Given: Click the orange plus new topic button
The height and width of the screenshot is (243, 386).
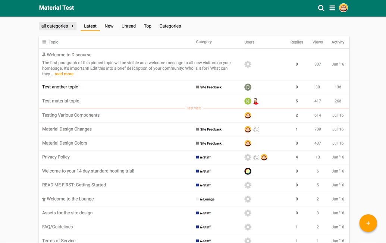Looking at the screenshot, I should point(368,223).
